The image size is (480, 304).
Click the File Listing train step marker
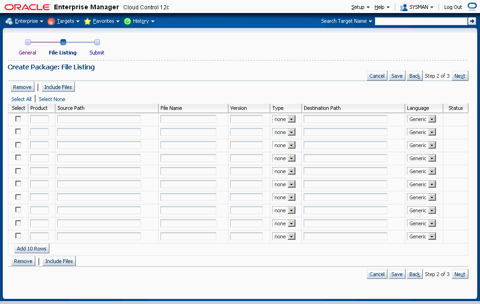[63, 42]
